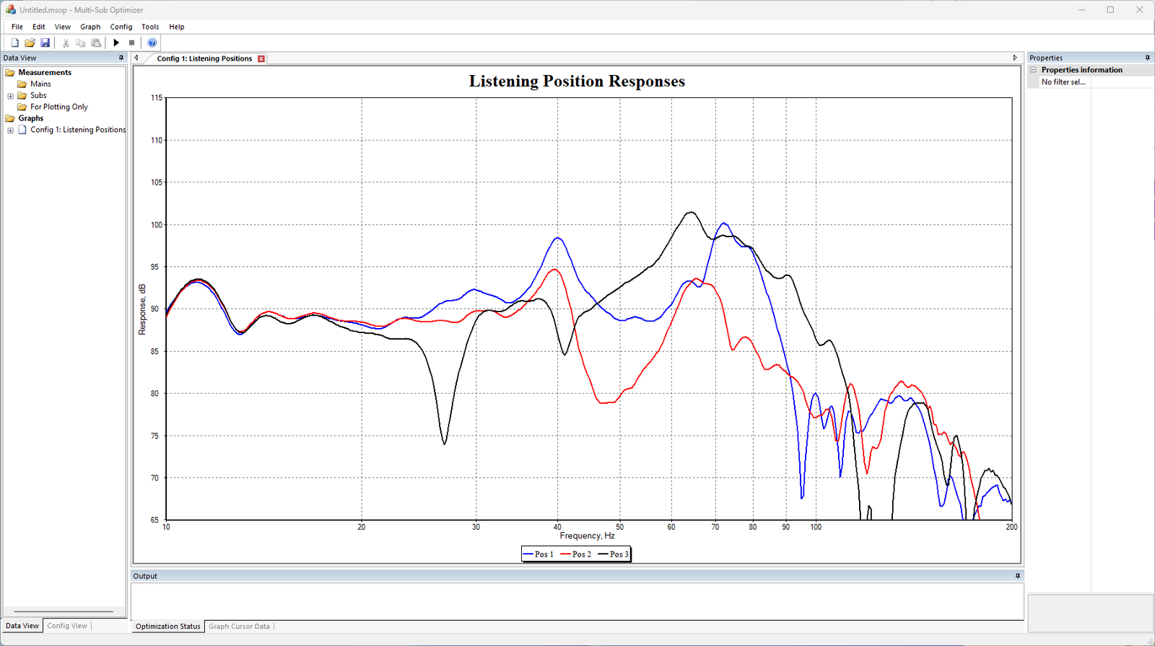Switch to the Data View tab

[x=22, y=626]
